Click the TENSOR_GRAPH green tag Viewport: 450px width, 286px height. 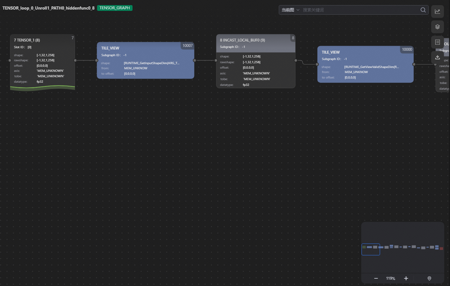pos(115,8)
